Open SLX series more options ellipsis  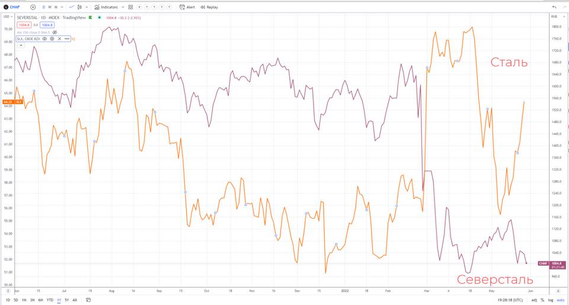tap(67, 39)
